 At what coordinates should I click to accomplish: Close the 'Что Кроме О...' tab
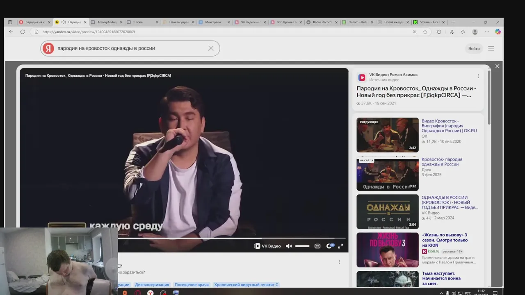[x=300, y=22]
